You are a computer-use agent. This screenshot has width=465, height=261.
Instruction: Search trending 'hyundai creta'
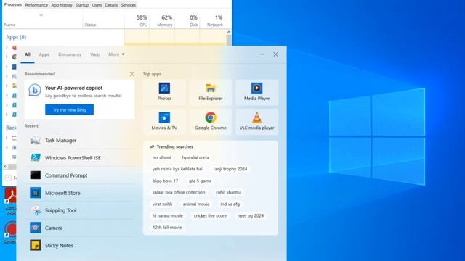195,157
